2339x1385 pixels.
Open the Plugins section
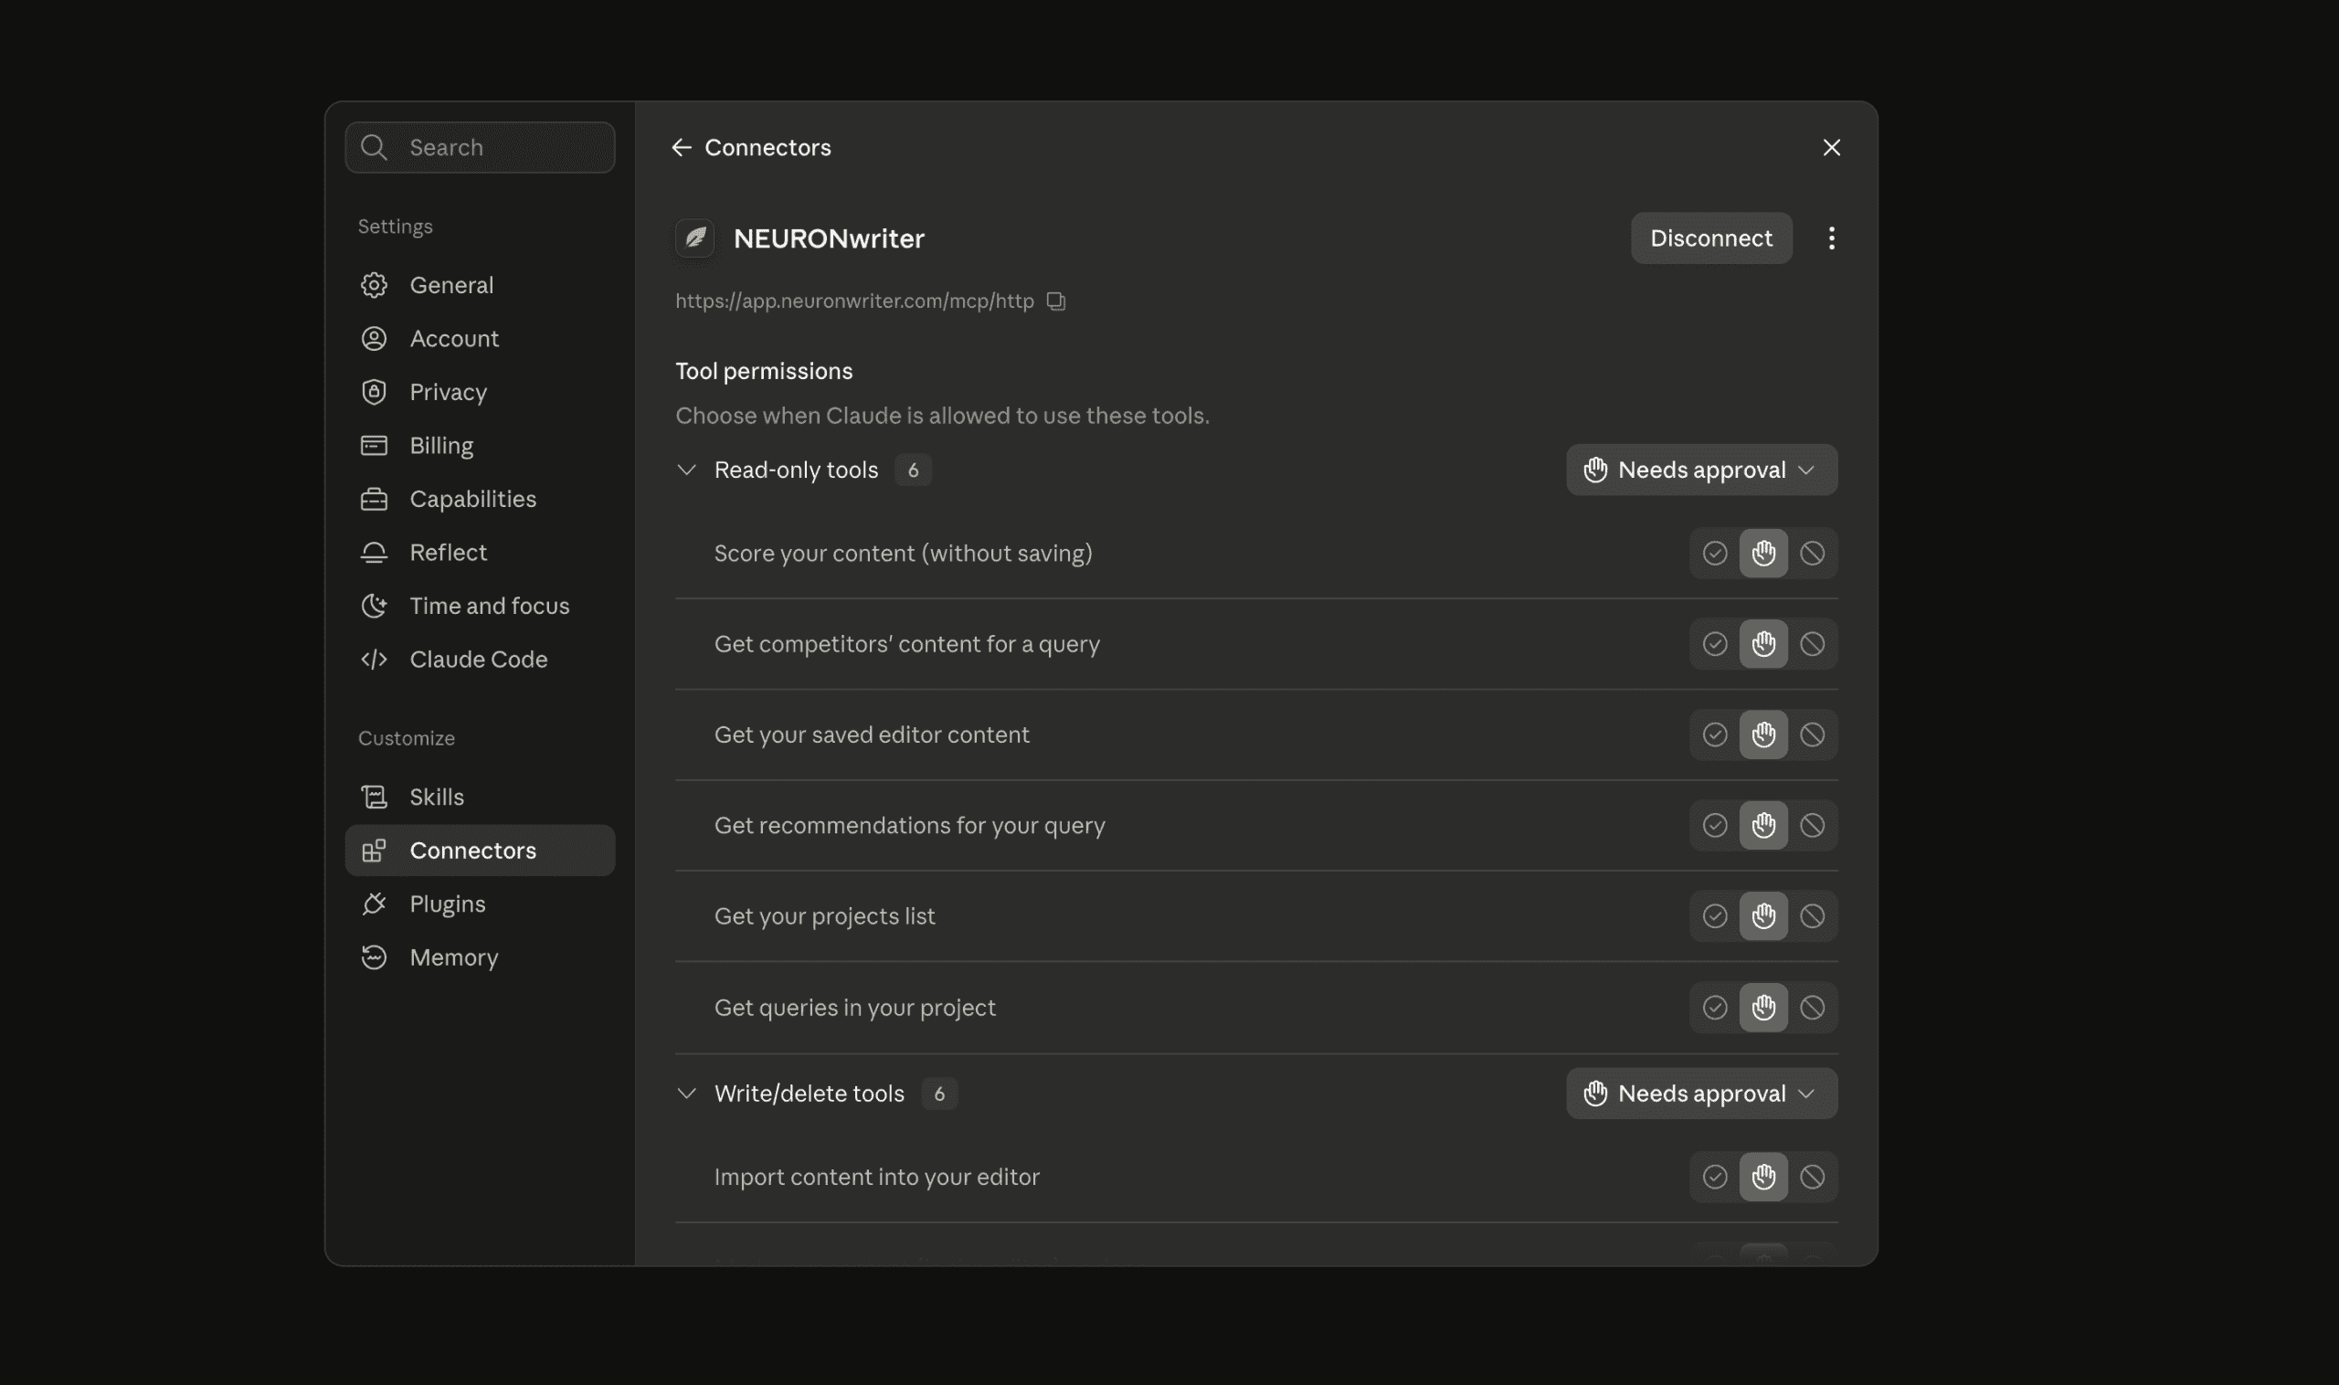click(x=480, y=904)
